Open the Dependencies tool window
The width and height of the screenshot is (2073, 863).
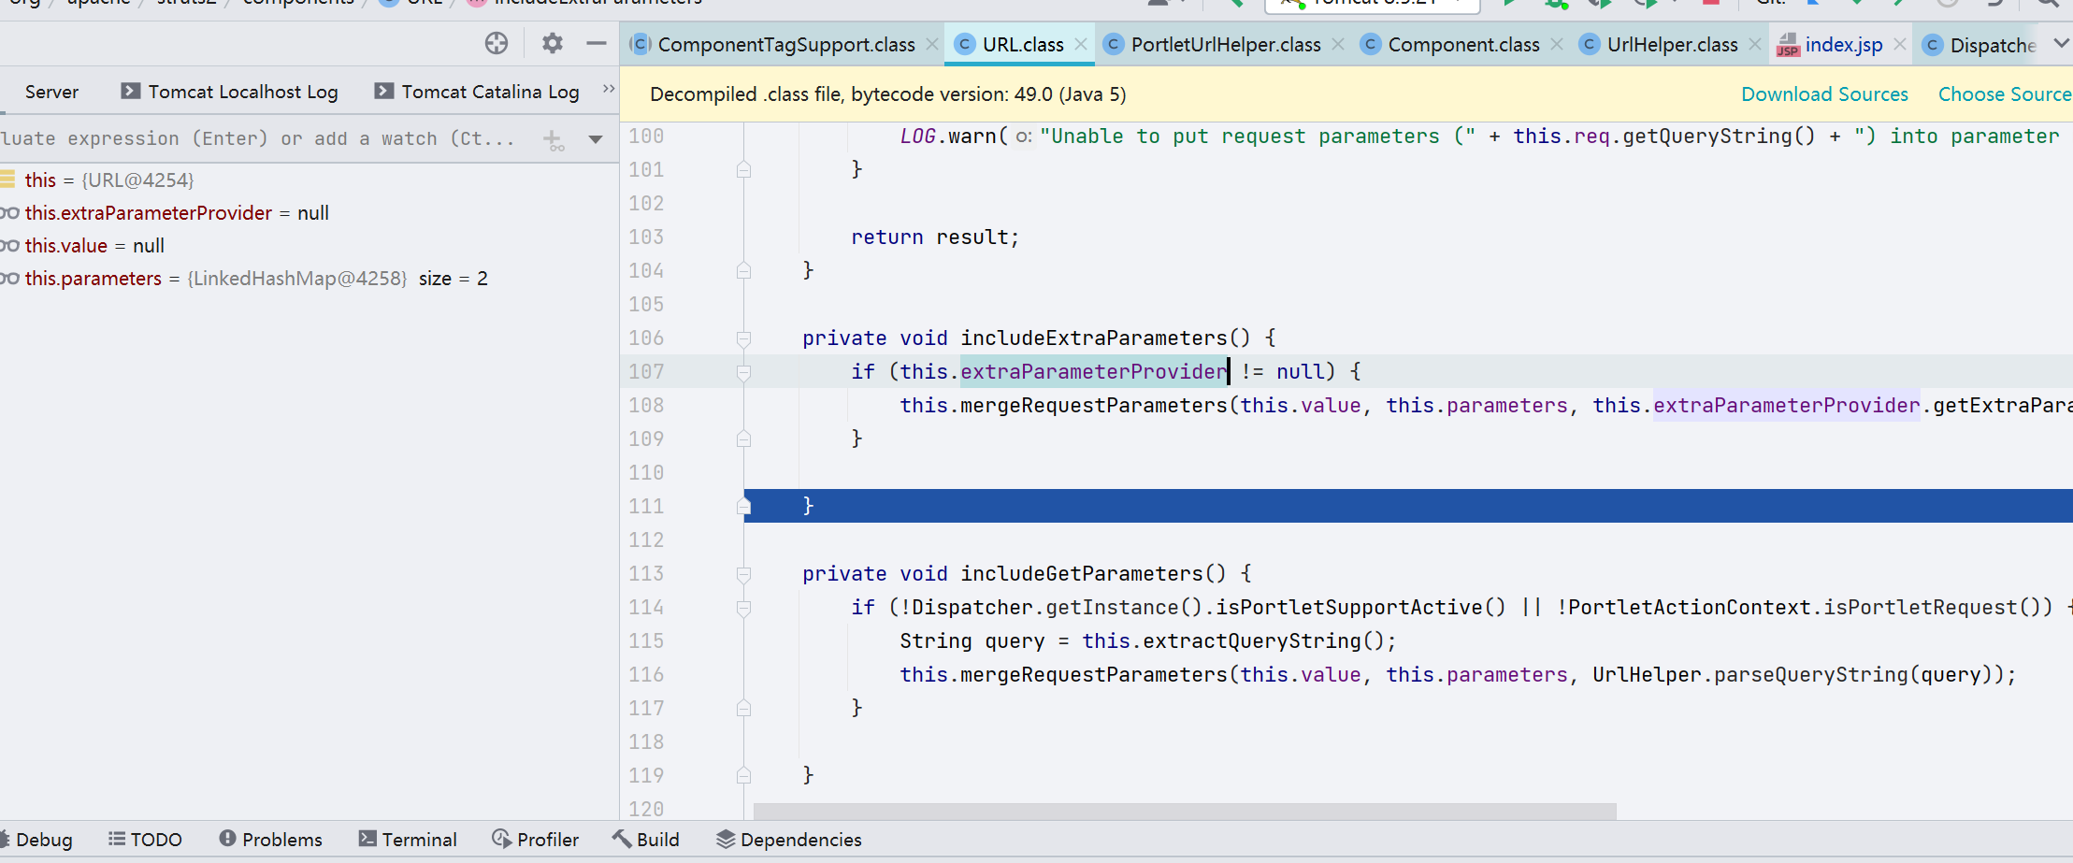[789, 840]
